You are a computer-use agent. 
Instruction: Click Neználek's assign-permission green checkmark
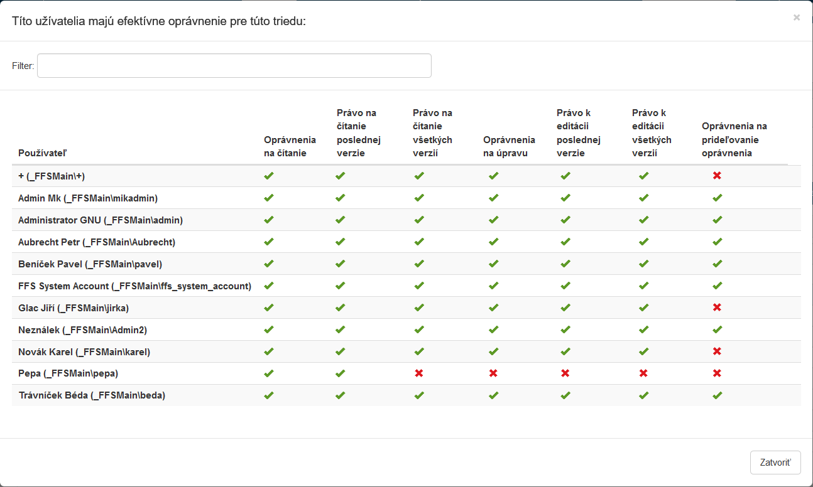[717, 329]
